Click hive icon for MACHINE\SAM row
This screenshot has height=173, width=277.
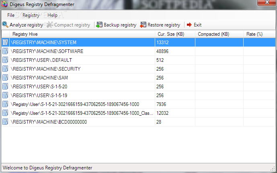[x=5, y=77]
